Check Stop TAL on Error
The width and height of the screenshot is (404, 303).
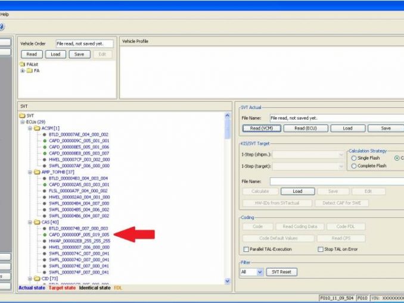[x=321, y=249]
